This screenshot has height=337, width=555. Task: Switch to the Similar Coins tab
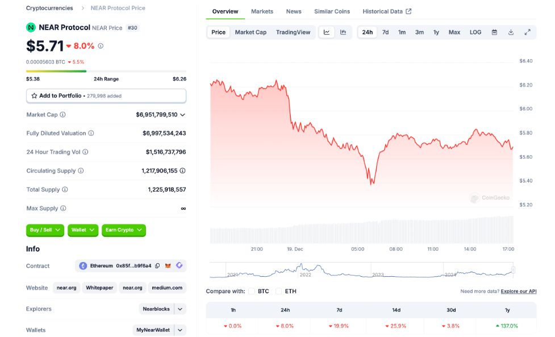tap(332, 11)
